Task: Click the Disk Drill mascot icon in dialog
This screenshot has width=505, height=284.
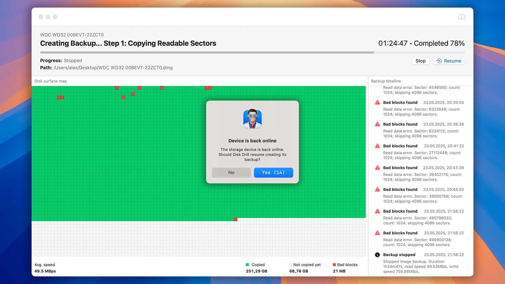Action: (x=252, y=119)
